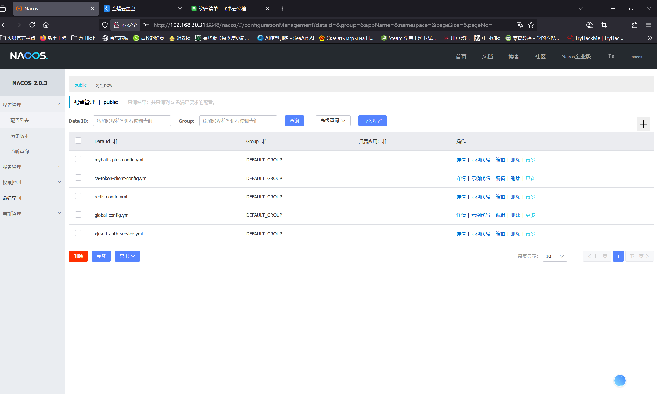Go back with browser back arrow

4,25
